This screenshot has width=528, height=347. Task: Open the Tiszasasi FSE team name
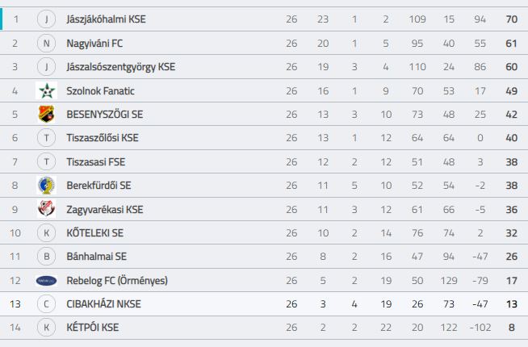[x=95, y=162]
